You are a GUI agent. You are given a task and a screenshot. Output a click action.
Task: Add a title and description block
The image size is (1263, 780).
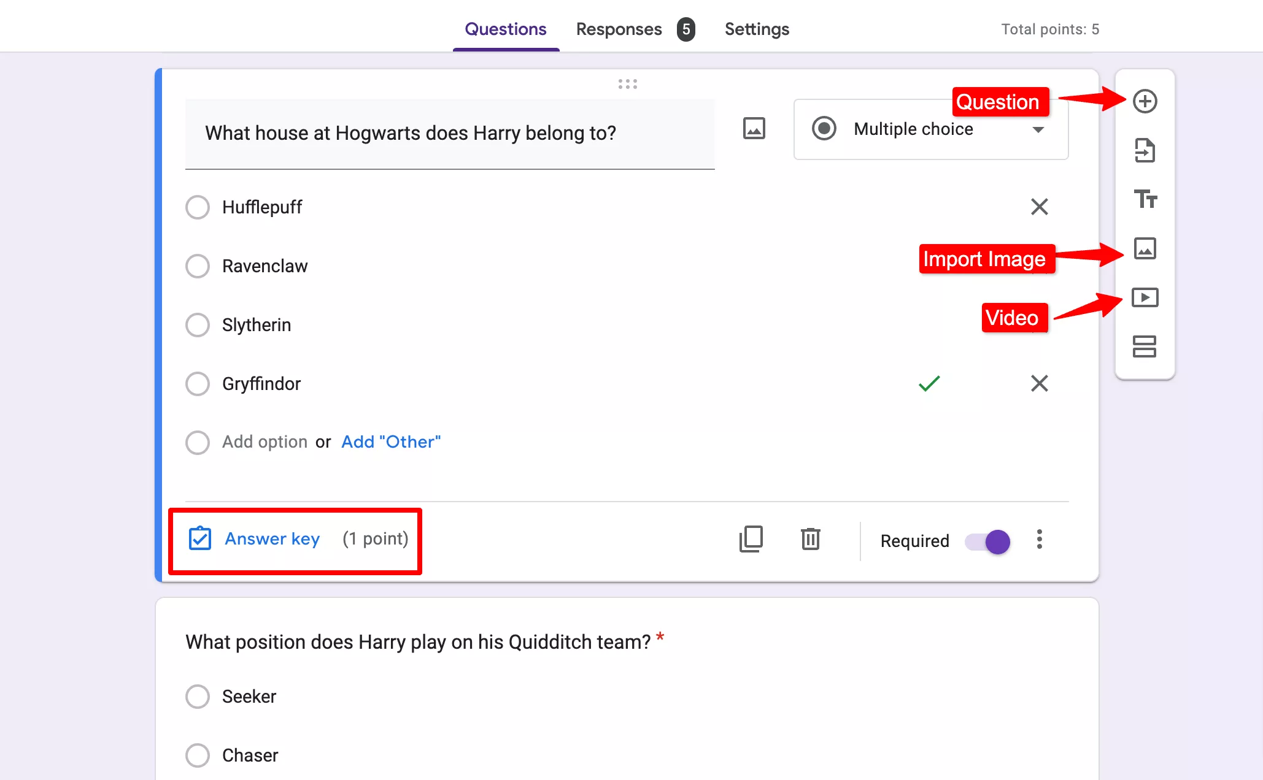(x=1145, y=200)
